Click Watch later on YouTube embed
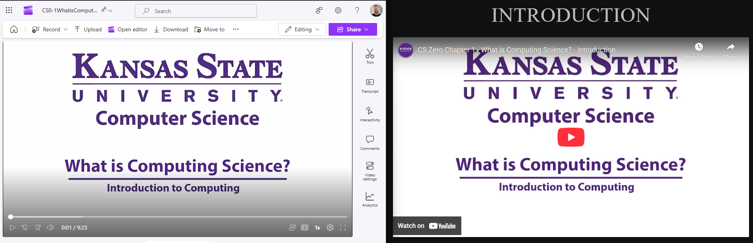The image size is (753, 243). point(699,51)
